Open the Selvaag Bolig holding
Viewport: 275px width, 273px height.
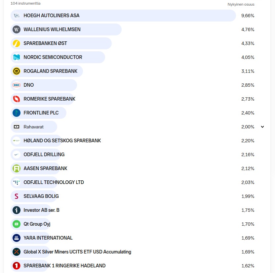click(x=41, y=196)
